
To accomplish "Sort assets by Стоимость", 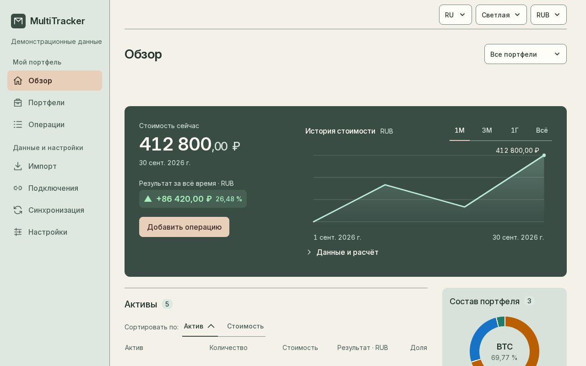I will (x=245, y=326).
